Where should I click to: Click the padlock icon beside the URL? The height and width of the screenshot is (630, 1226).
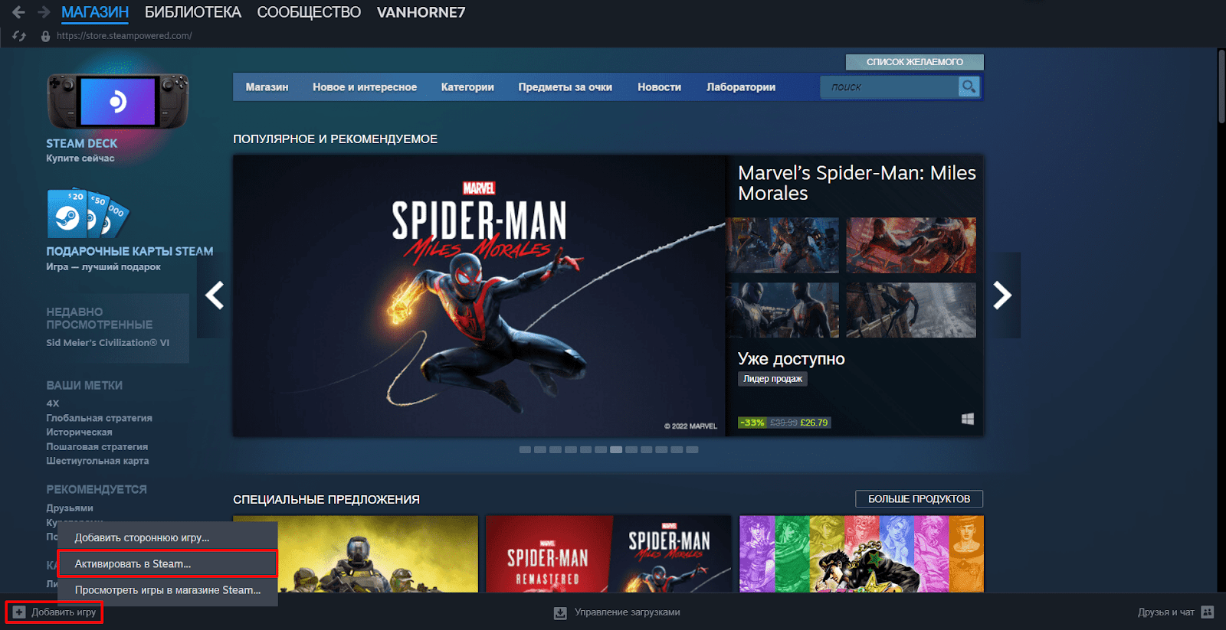45,36
